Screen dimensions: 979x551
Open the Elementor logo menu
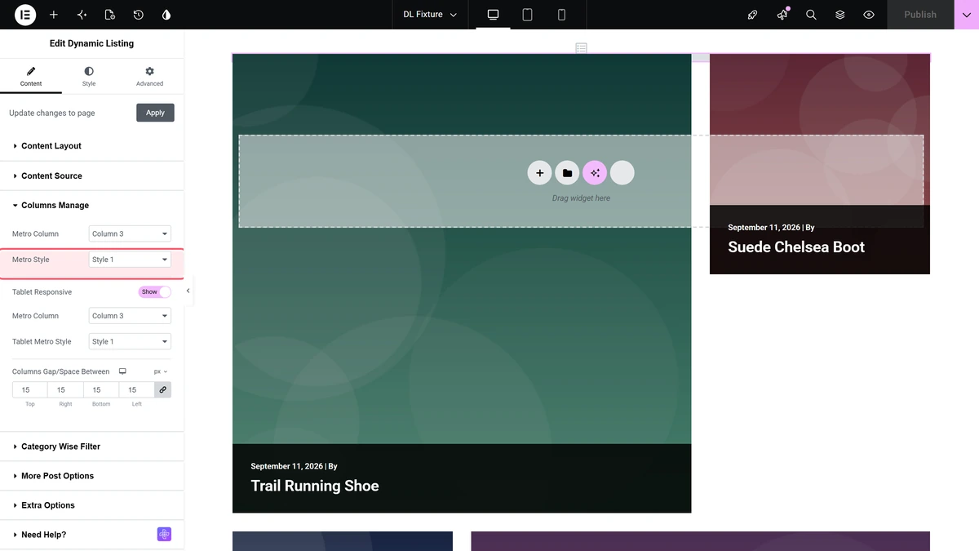(25, 15)
